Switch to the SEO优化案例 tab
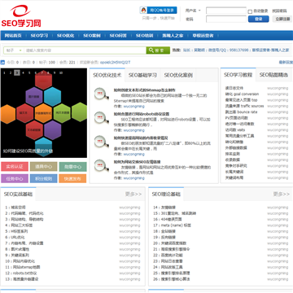 click(178, 75)
